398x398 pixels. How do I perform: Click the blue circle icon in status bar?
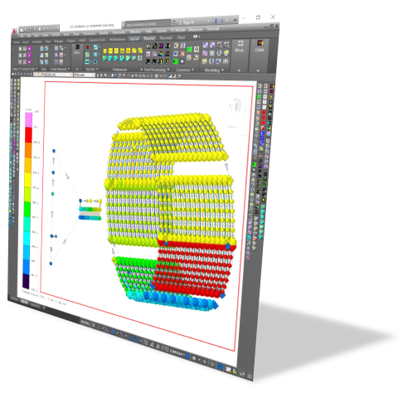click(220, 366)
